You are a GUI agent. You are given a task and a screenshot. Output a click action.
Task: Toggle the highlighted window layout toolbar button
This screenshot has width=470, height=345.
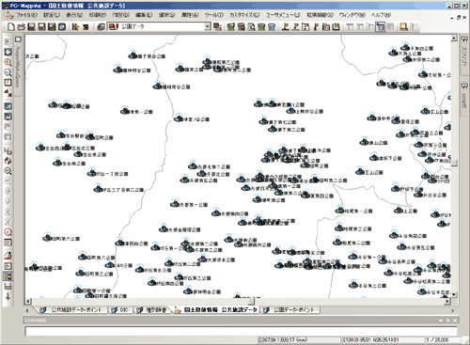[x=380, y=27]
